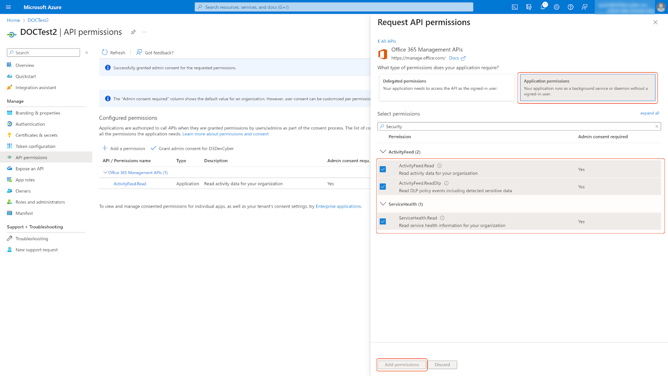This screenshot has height=376, width=668.
Task: Open the portal hamburger menu
Action: pos(8,7)
